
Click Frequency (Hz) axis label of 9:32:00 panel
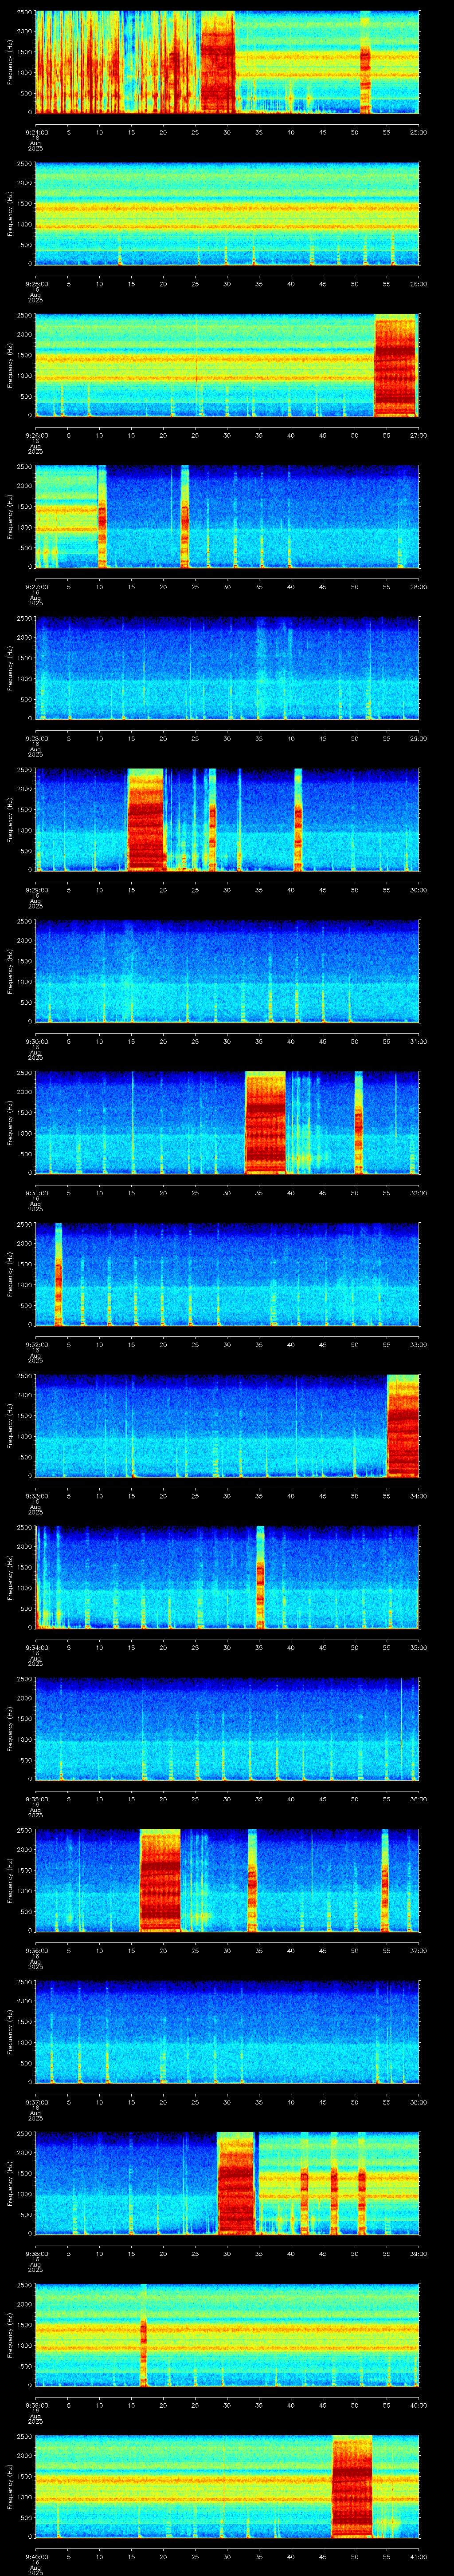pos(10,1275)
